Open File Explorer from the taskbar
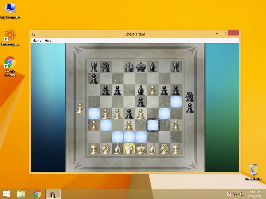This screenshot has height=199, width=266. [21, 194]
